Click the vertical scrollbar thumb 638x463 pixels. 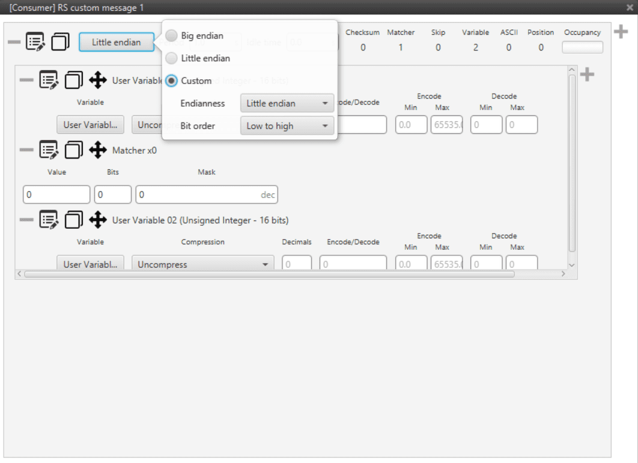pos(572,163)
